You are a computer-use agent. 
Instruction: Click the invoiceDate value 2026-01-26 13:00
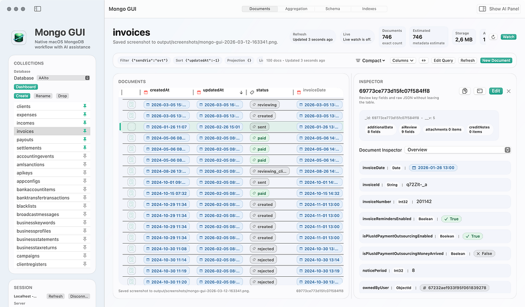pos(433,168)
